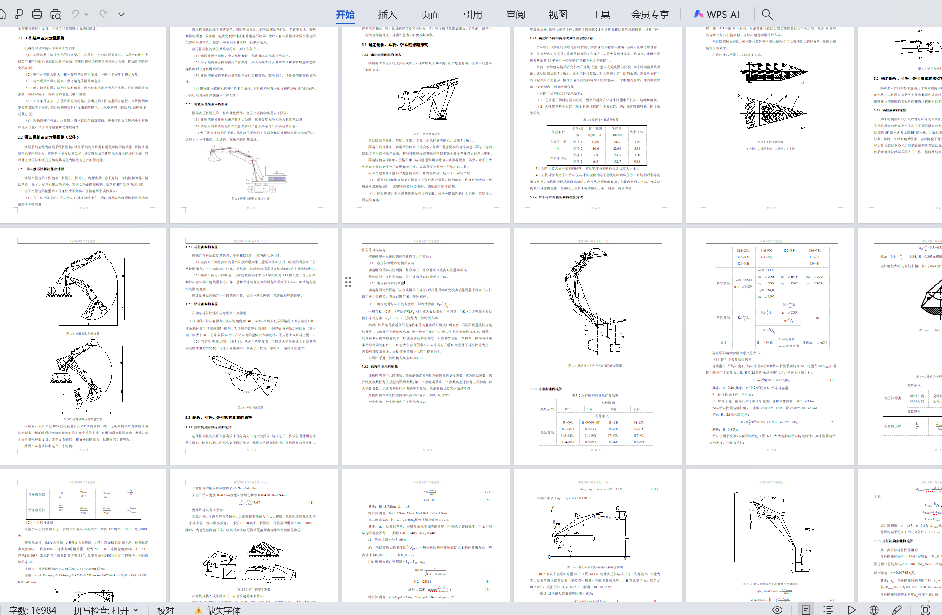Click the 字数: 16984 word count
This screenshot has height=615, width=942.
[33, 610]
